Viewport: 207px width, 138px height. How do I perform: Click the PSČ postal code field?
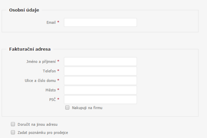(x=100, y=100)
